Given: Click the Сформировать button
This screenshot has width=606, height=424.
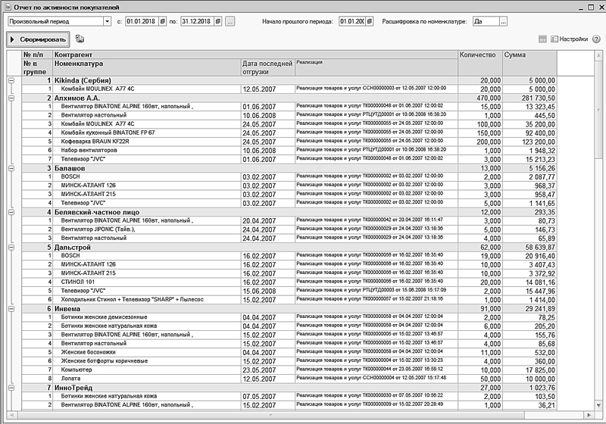Looking at the screenshot, I should click(x=38, y=39).
